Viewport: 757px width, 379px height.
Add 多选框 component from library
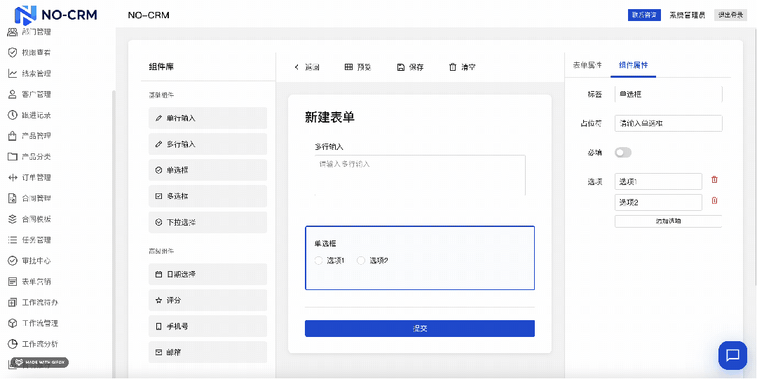pyautogui.click(x=207, y=196)
